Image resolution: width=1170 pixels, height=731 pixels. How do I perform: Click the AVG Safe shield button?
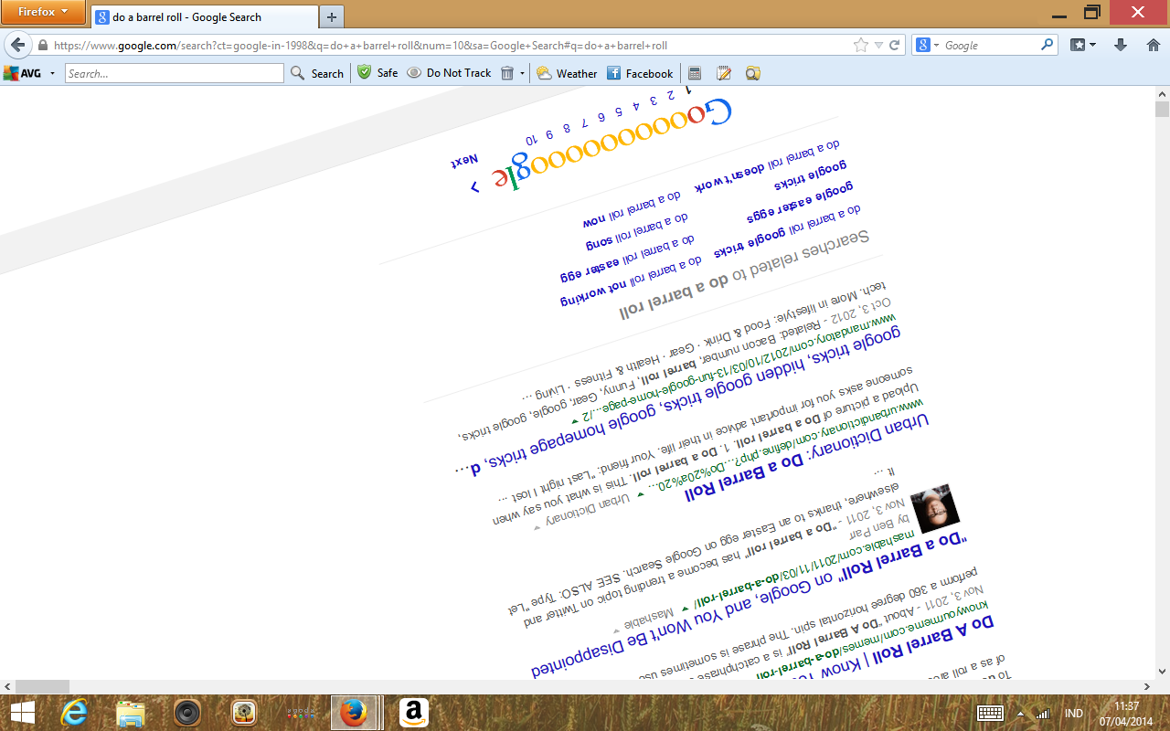tap(378, 73)
